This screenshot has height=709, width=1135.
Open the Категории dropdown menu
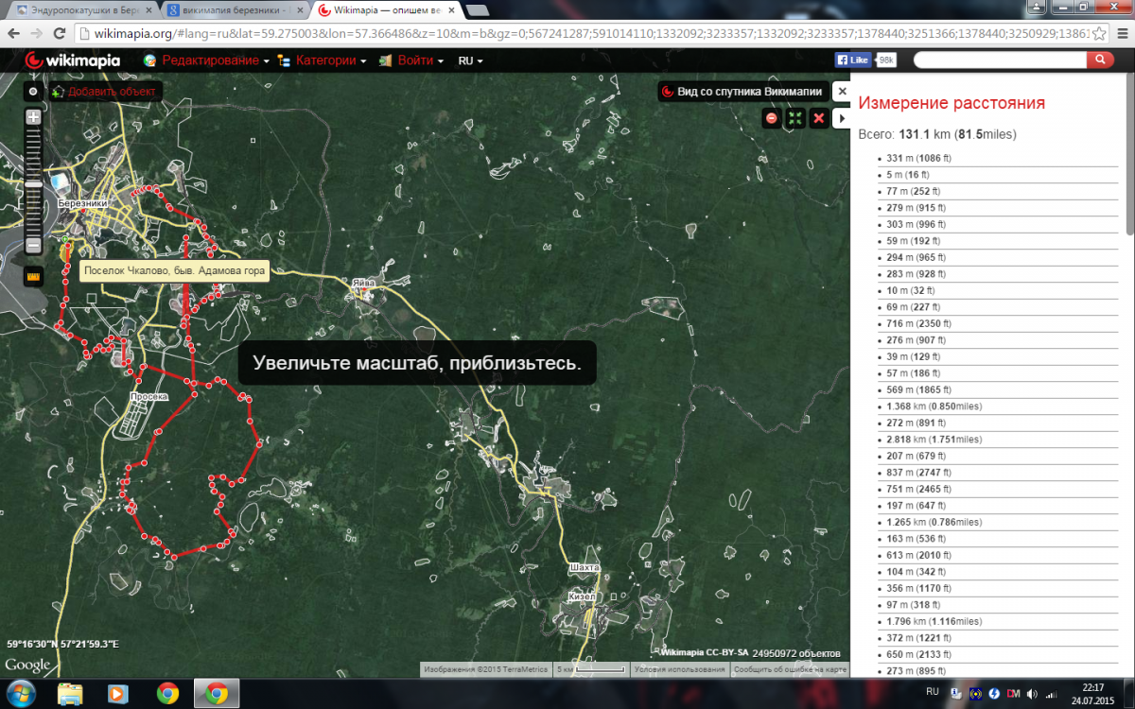(x=331, y=61)
